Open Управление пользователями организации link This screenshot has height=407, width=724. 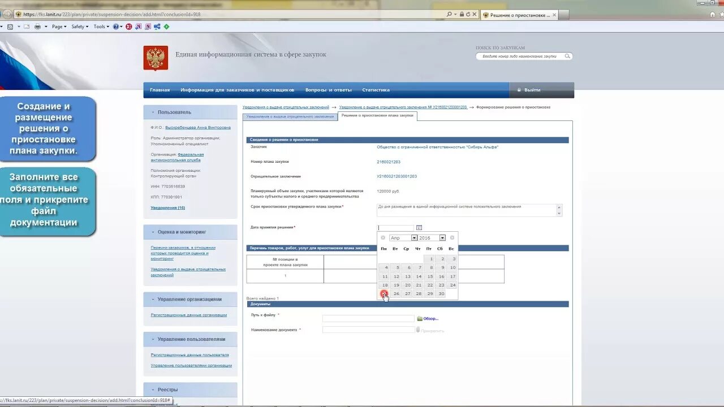191,366
